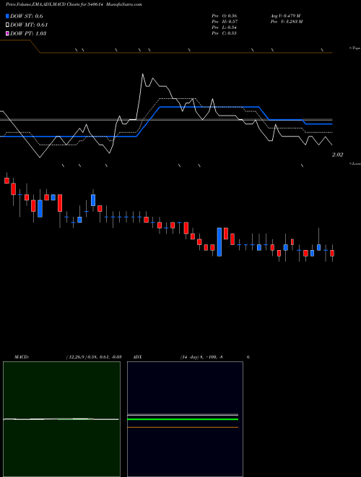Viewport: 361px width, 477px height.
Task: Click the 'Pre H: 0.57' high value
Action: tap(225, 22)
